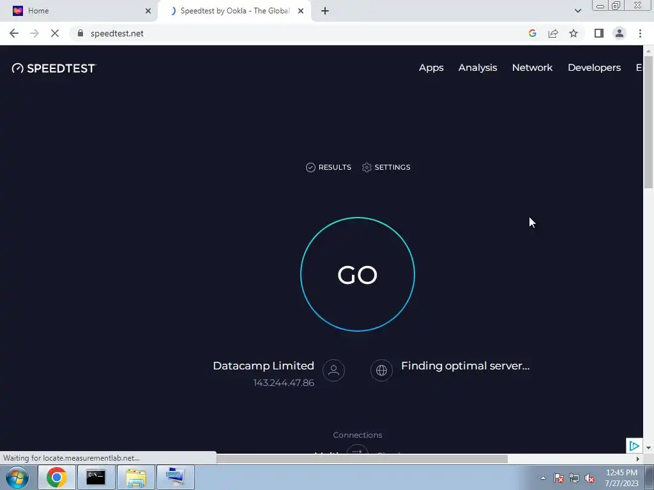Select the Datacamp Limited provider text
654x490 pixels.
pos(263,366)
